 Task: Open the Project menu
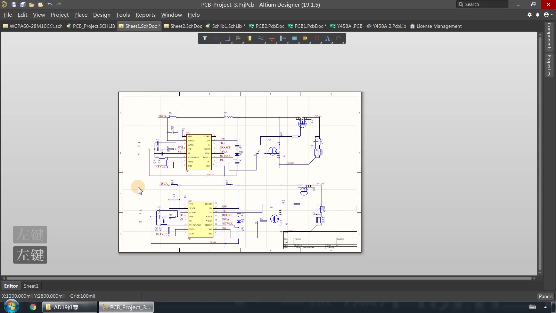tap(59, 15)
